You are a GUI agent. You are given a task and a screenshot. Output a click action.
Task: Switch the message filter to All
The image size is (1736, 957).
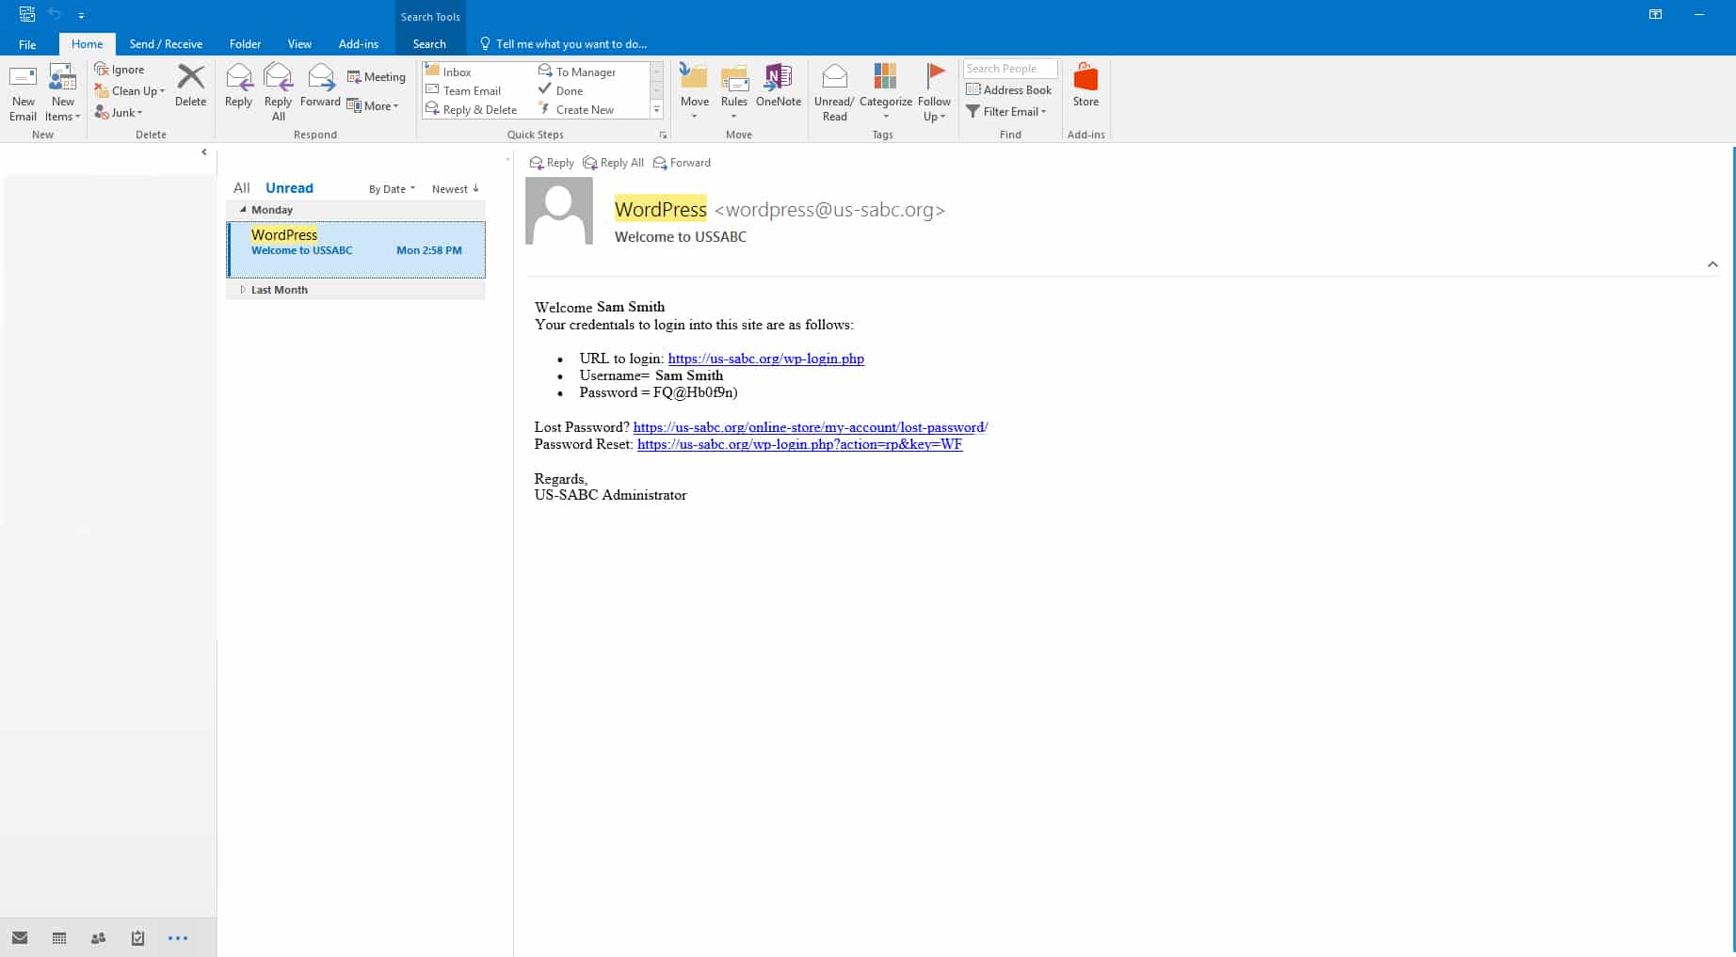(242, 188)
